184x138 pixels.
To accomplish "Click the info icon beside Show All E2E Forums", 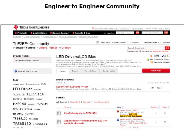I will [x=16, y=71].
